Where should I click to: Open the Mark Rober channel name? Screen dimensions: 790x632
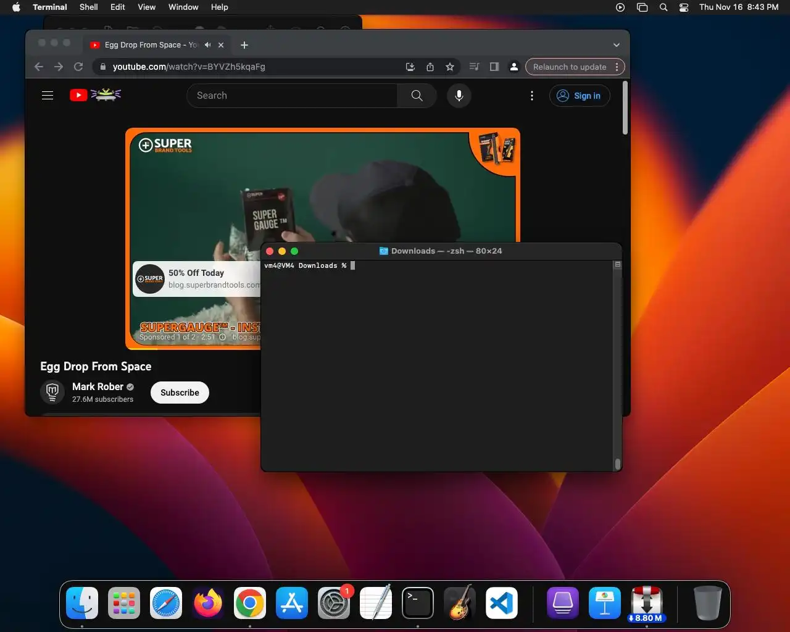click(x=98, y=386)
